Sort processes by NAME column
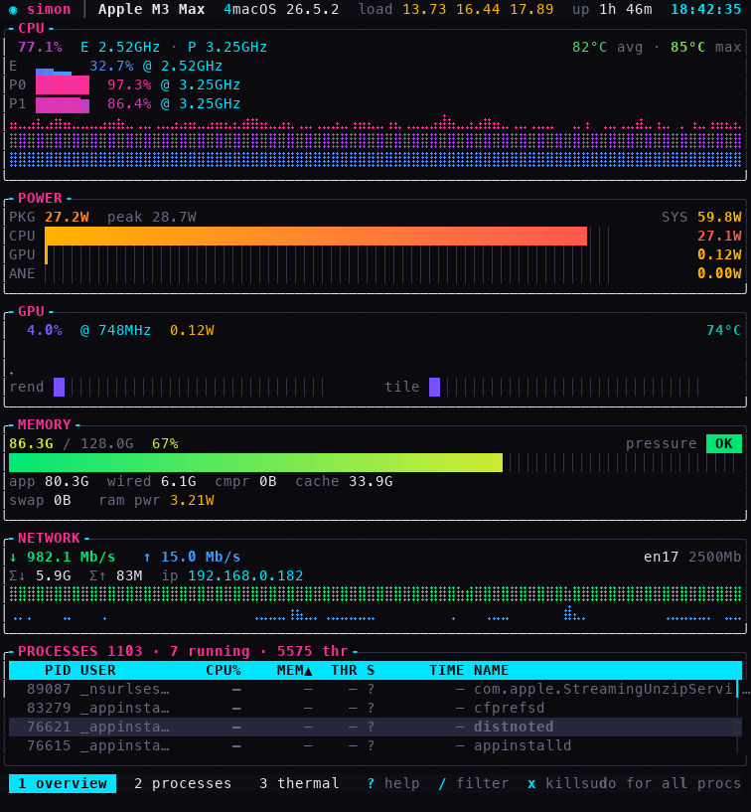Viewport: 751px width, 812px height. [x=491, y=670]
